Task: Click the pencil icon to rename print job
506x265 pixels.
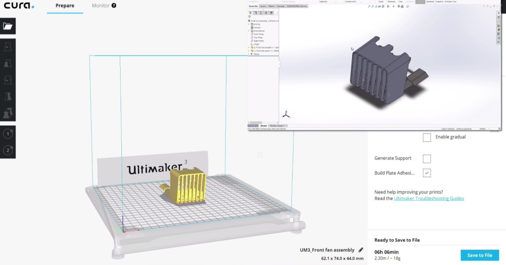Action: pos(361,250)
